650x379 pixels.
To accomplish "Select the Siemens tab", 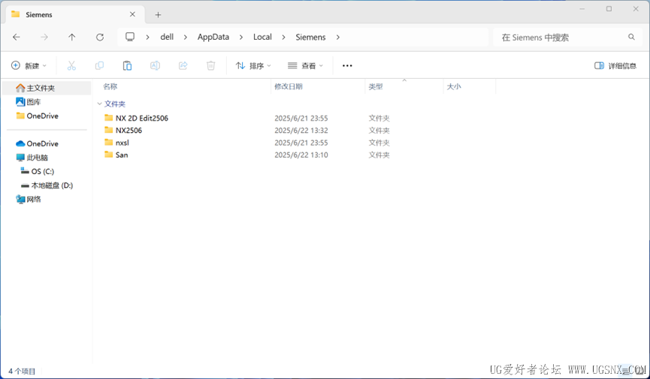I will click(x=74, y=14).
